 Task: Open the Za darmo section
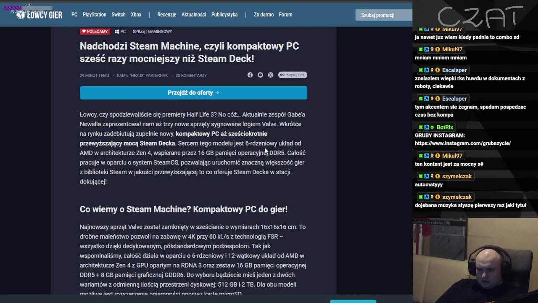(x=264, y=14)
